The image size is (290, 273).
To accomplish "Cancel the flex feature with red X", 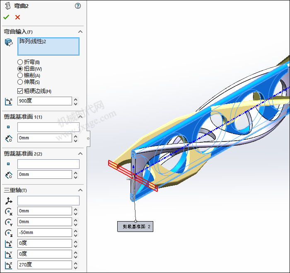I will [17, 17].
